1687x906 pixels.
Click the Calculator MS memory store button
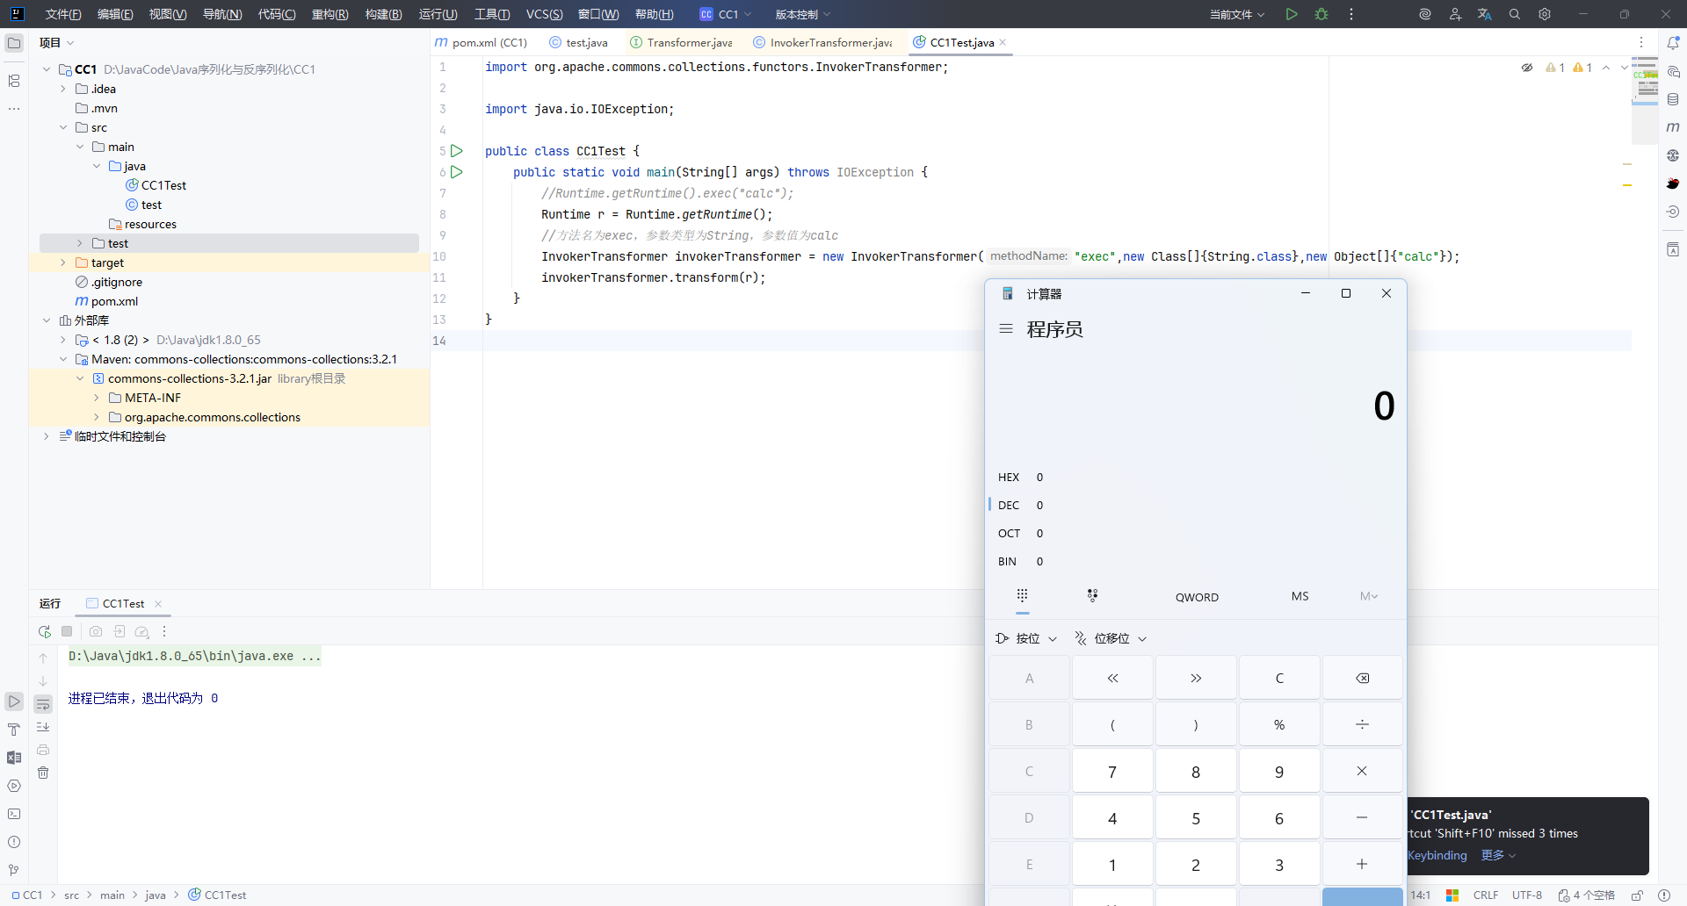(1300, 597)
